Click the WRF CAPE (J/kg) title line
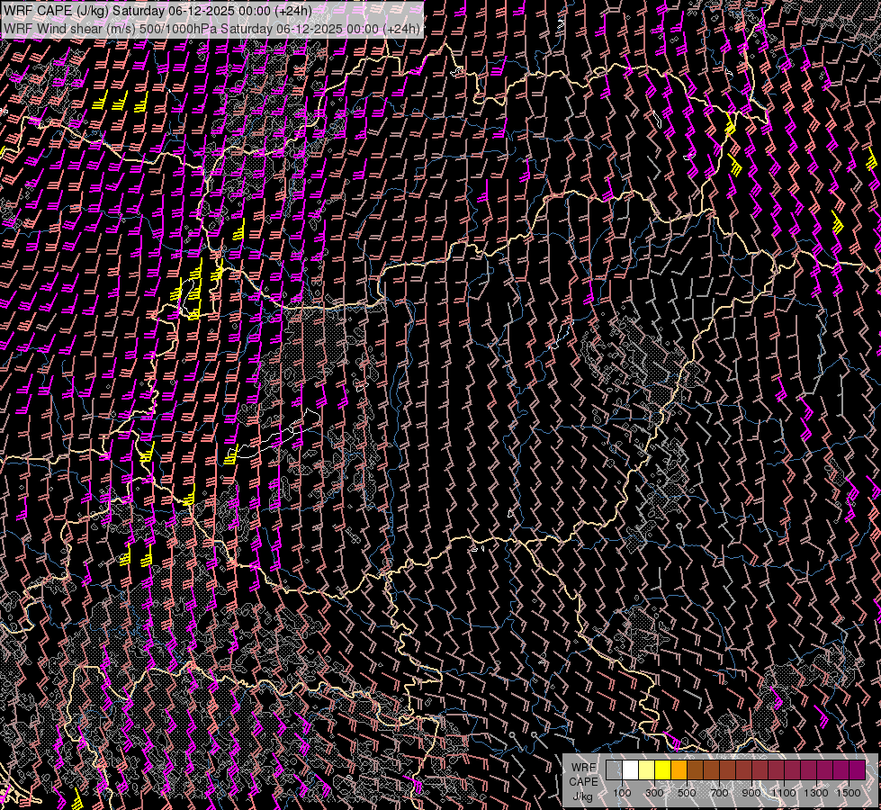 159,11
